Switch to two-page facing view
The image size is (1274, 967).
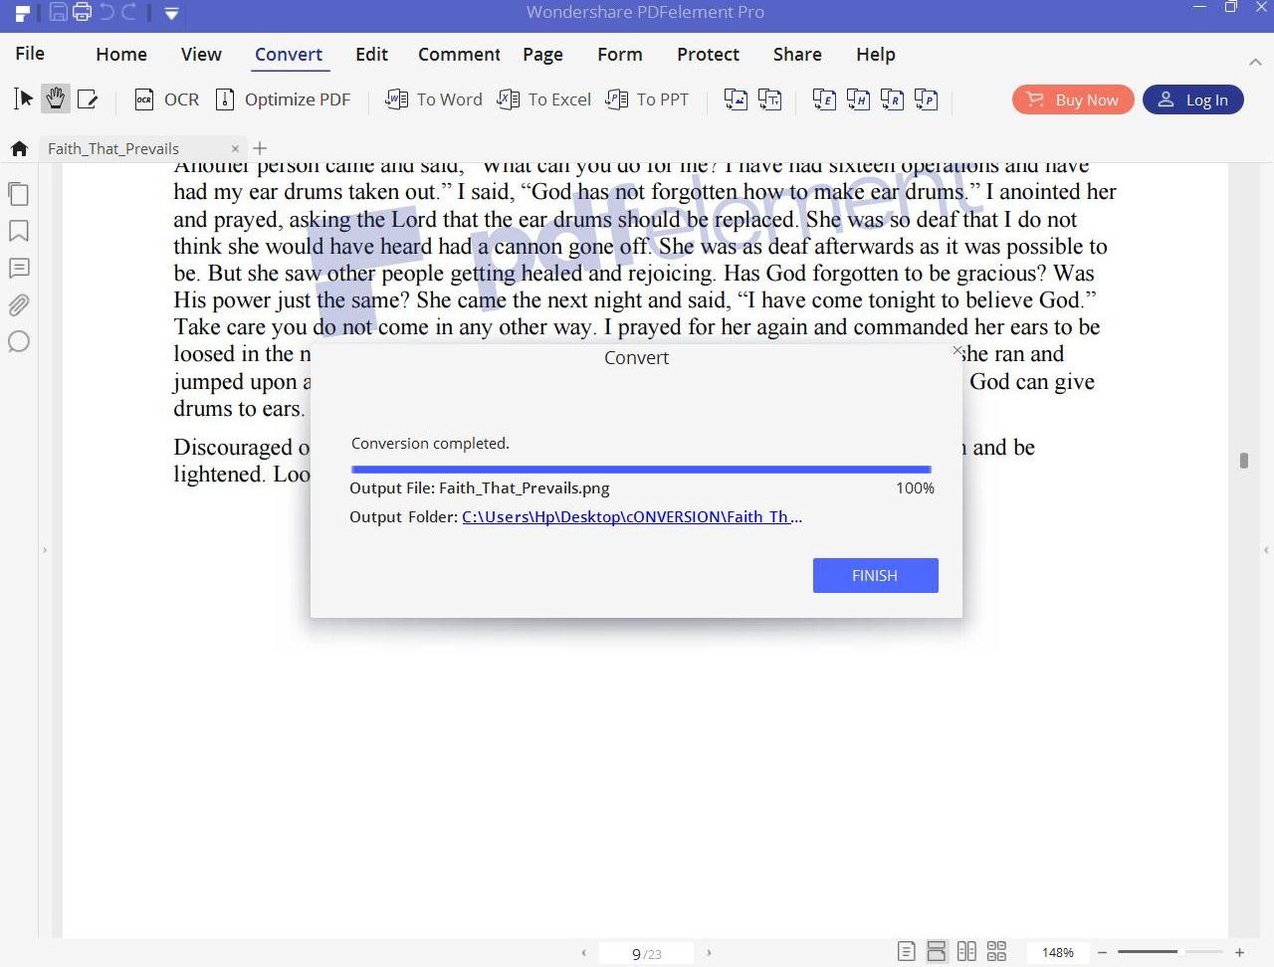(966, 952)
